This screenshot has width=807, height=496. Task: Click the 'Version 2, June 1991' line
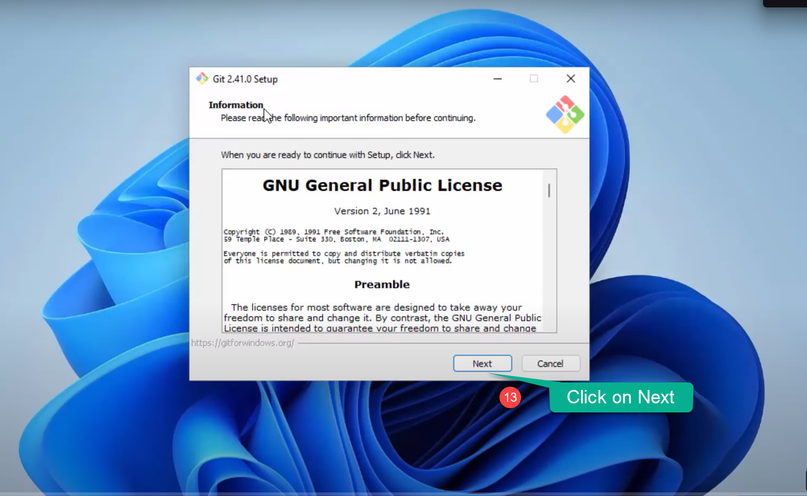coord(382,211)
